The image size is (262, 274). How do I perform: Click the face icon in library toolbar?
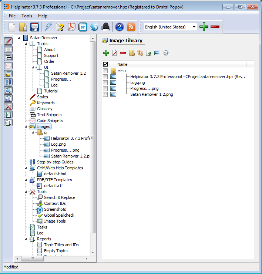pos(166,53)
